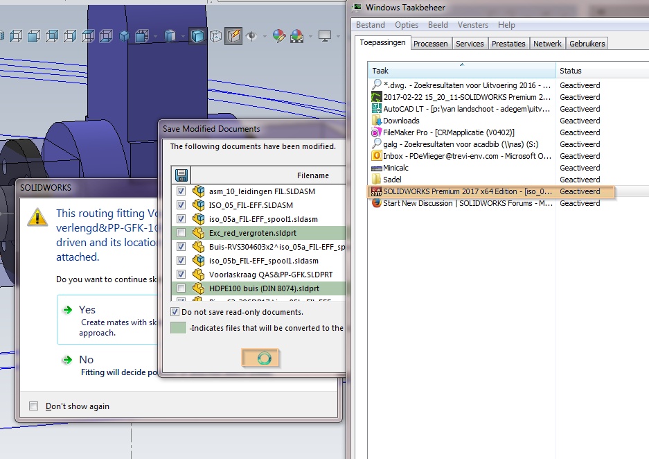Toggle Do not save read-only documents checkbox

pos(175,312)
